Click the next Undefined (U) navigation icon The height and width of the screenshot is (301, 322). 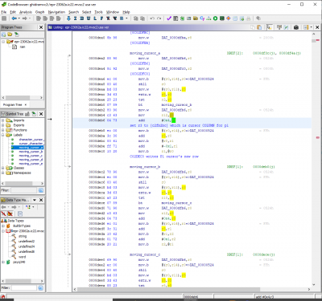tap(89, 18)
